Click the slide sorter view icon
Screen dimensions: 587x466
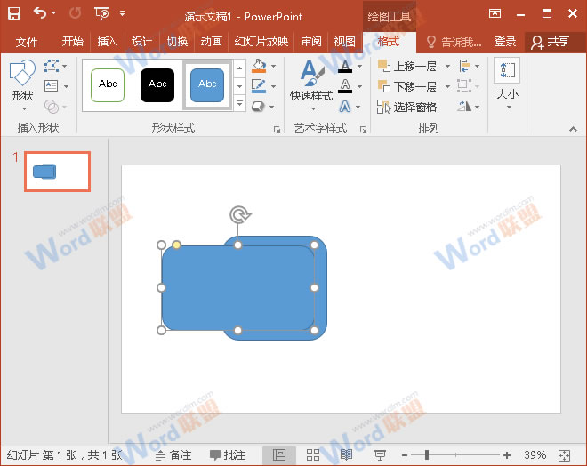(313, 455)
